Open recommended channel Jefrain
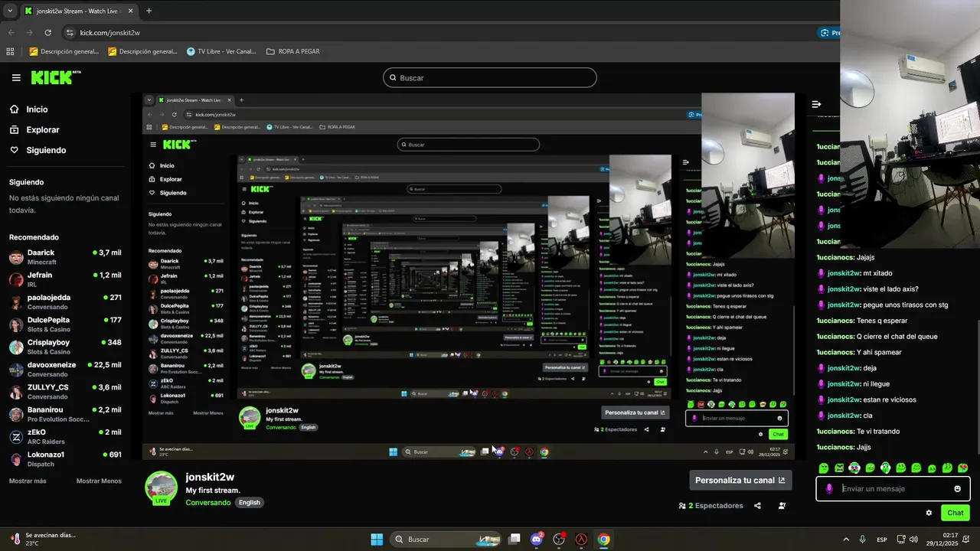 (x=65, y=279)
